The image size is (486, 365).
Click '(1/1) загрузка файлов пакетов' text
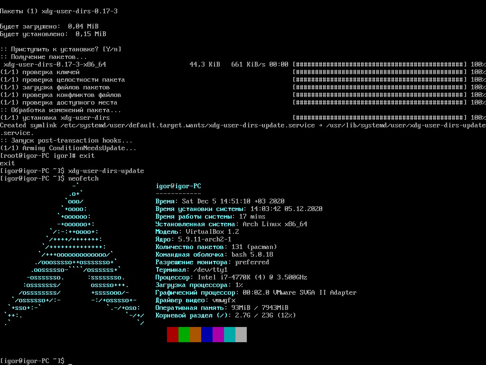[55, 87]
